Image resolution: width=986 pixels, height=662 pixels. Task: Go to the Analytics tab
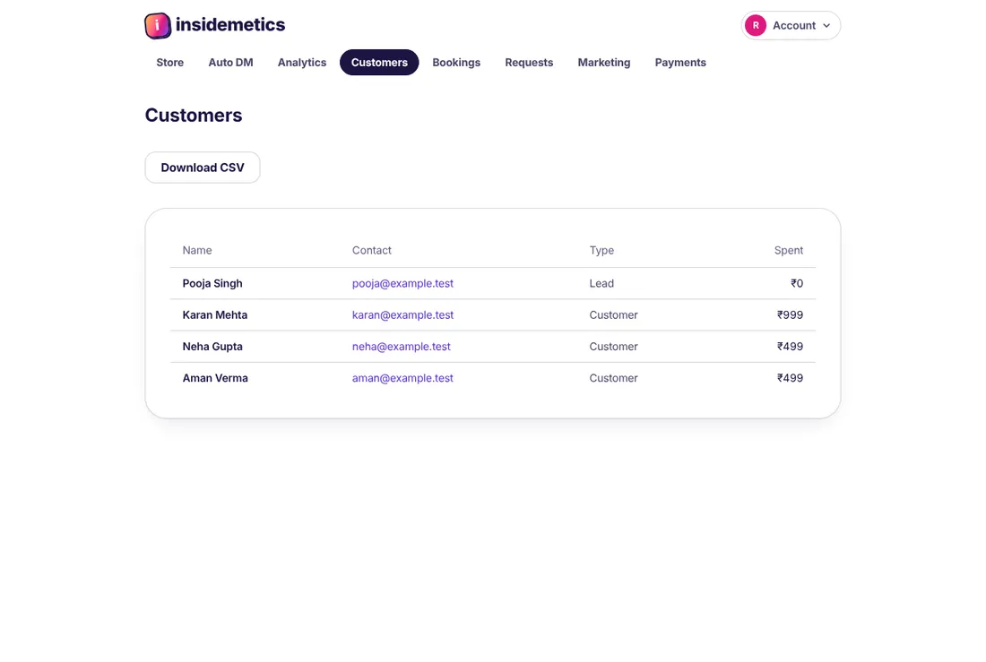point(302,62)
